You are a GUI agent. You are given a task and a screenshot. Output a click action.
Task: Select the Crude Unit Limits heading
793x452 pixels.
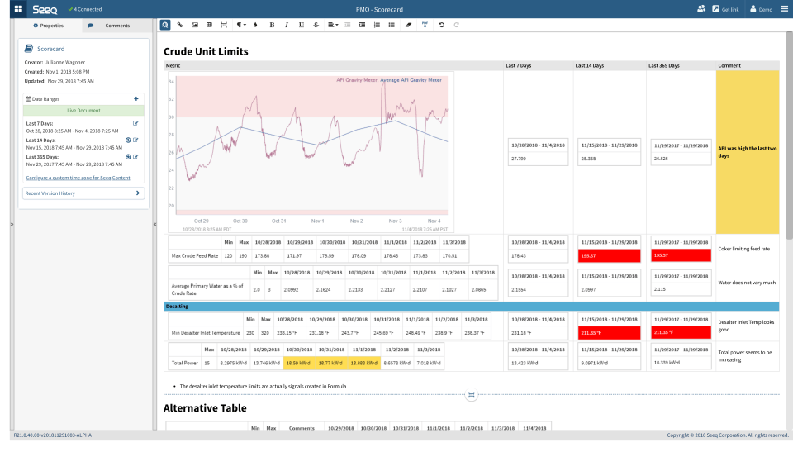(x=206, y=51)
